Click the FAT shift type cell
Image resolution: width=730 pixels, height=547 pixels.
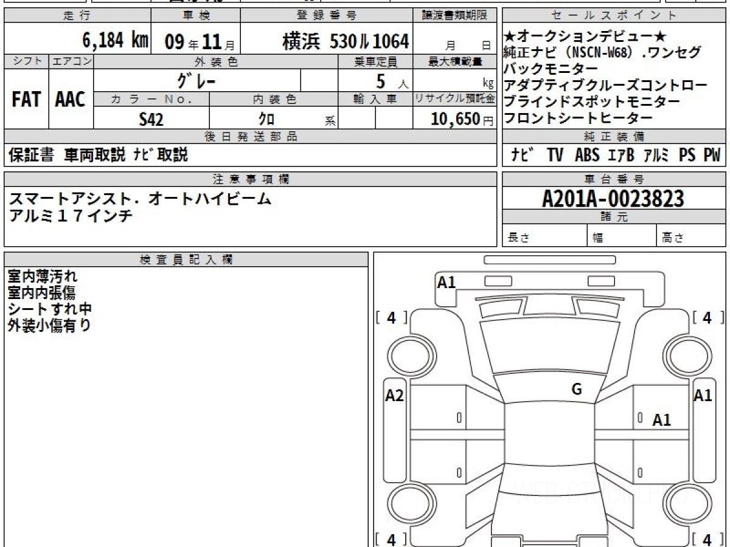(26, 100)
